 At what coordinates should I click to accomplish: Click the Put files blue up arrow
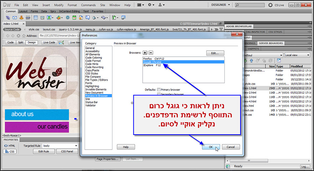point(252,61)
